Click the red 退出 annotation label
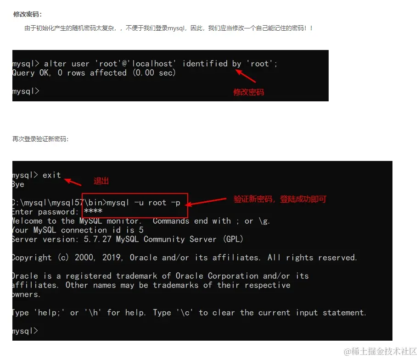The width and height of the screenshot is (420, 359). click(101, 181)
